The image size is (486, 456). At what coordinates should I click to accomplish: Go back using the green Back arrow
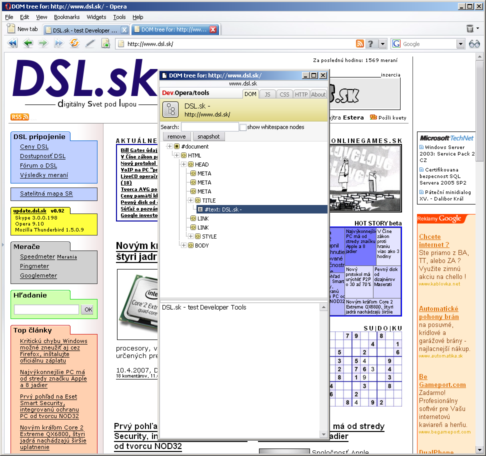click(x=28, y=43)
